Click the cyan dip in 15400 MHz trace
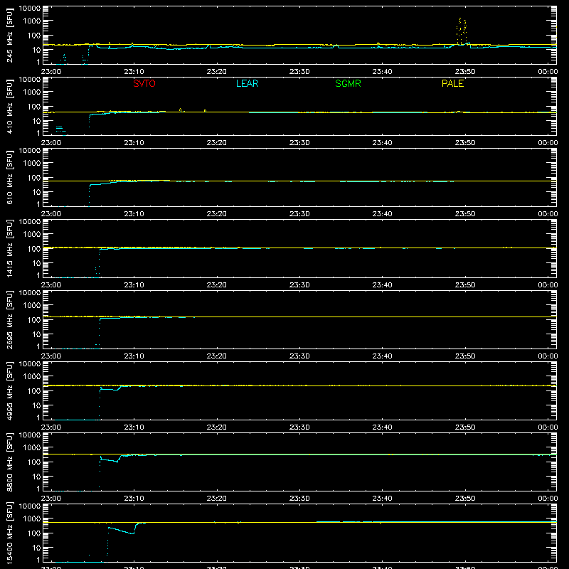569x569 pixels. (122, 530)
